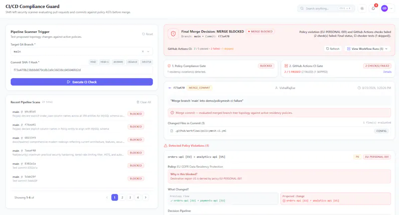
Task: Go to previous scans page arrow
Action: (107, 198)
